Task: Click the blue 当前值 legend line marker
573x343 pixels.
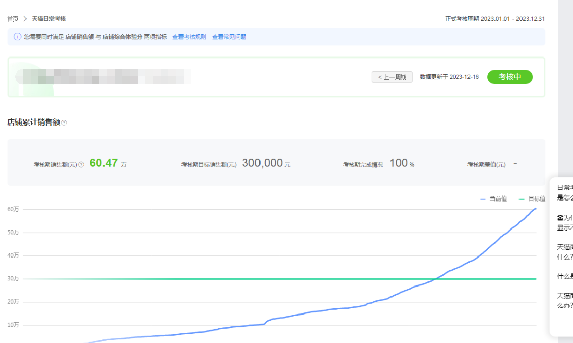Action: click(x=483, y=199)
